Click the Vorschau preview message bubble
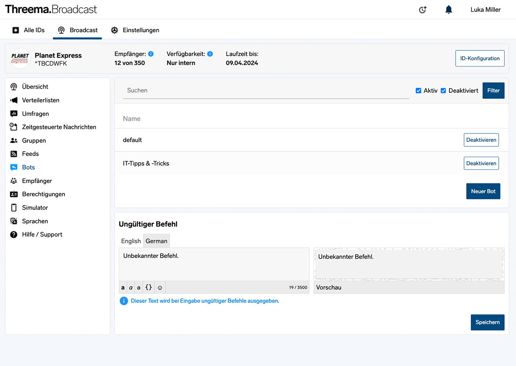 click(409, 264)
